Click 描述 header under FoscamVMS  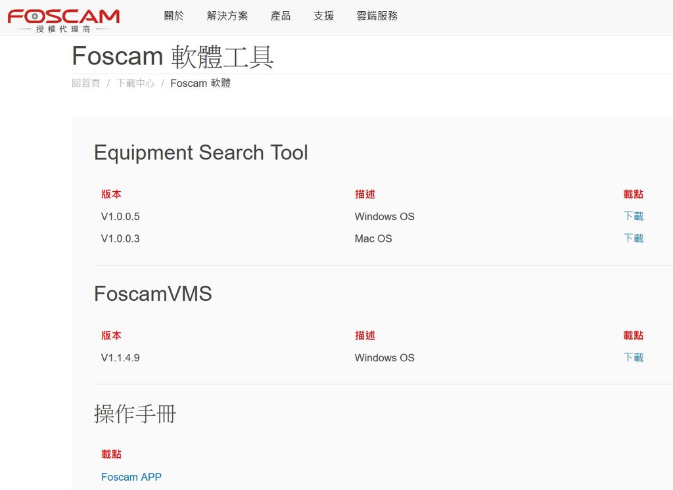[x=365, y=335]
